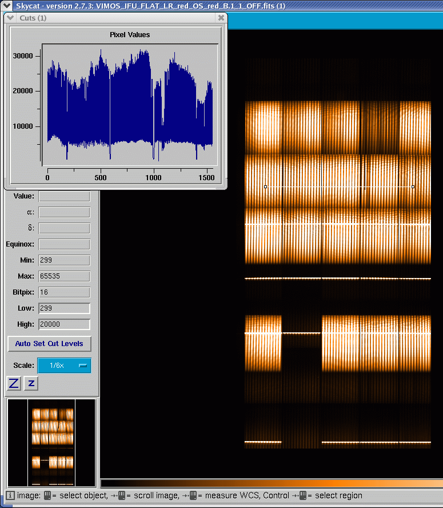Select left endpoint handle of cut line
The height and width of the screenshot is (508, 443).
point(265,186)
